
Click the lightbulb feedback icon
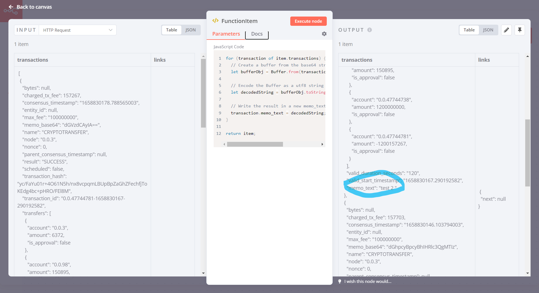(x=340, y=282)
